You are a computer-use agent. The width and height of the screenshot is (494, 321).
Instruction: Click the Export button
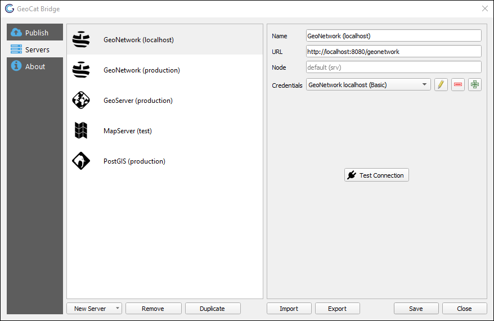338,309
